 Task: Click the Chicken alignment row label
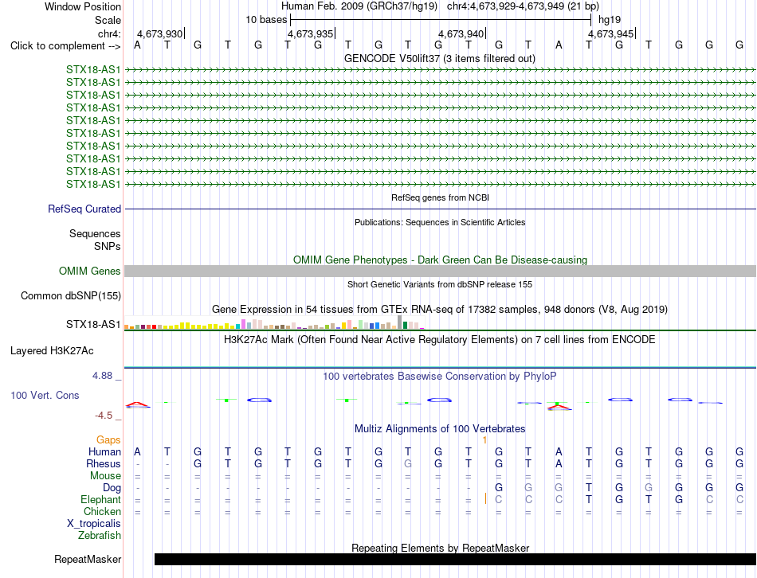coord(102,511)
